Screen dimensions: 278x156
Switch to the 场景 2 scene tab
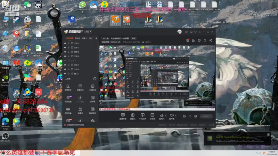(x=84, y=38)
